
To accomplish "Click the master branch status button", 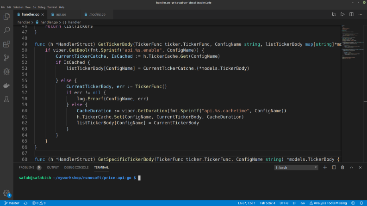I will tap(12, 203).
